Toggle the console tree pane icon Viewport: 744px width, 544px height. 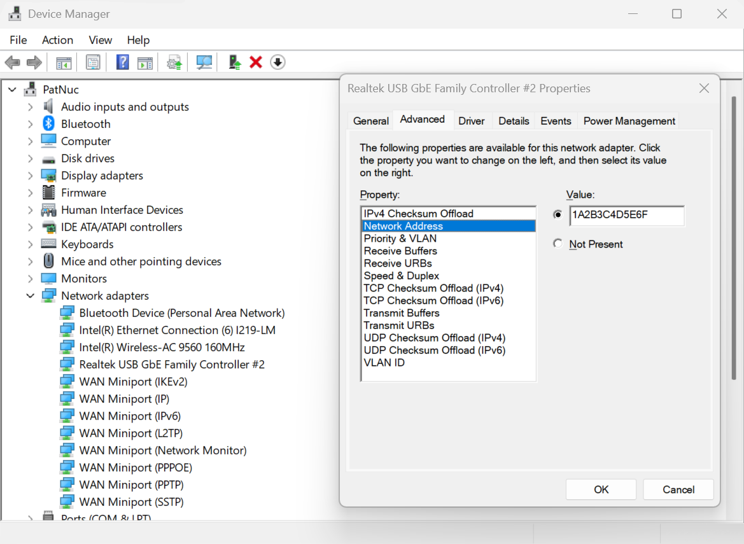click(x=63, y=62)
